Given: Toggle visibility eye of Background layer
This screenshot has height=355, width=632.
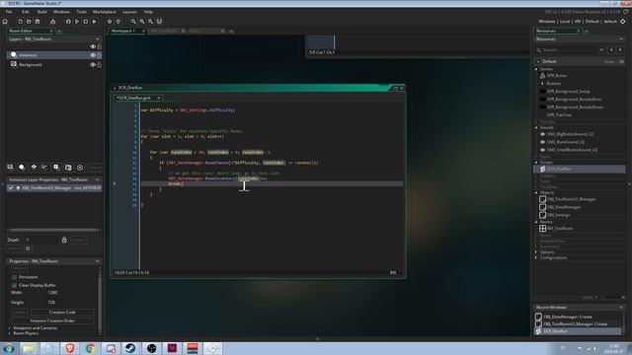Looking at the screenshot, I should pyautogui.click(x=93, y=64).
